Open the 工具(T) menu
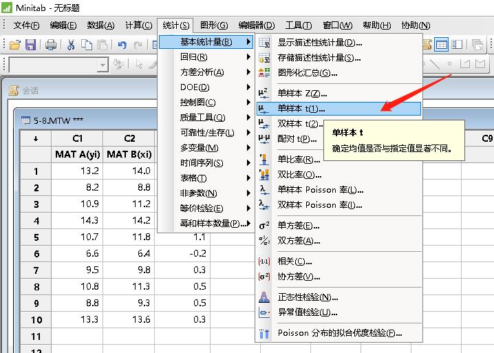Image resolution: width=494 pixels, height=353 pixels. 299,25
